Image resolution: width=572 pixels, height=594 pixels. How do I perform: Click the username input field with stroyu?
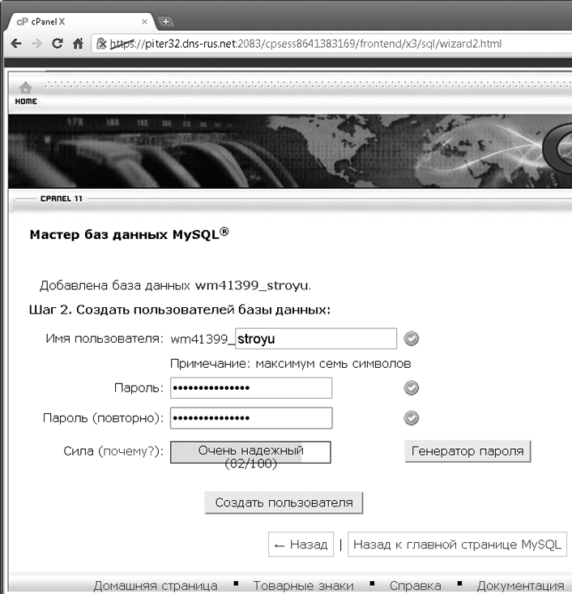[316, 338]
